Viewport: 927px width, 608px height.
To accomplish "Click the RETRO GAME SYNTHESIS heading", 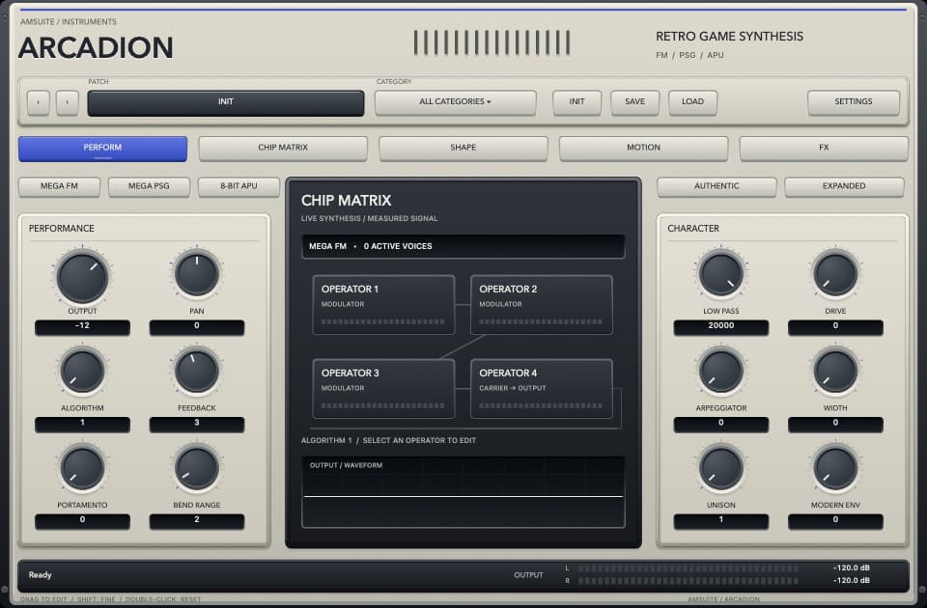I will (x=730, y=37).
